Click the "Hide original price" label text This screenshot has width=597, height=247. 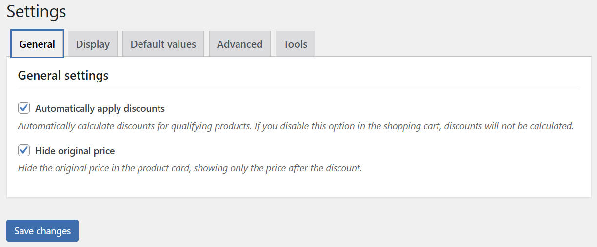[x=75, y=151]
